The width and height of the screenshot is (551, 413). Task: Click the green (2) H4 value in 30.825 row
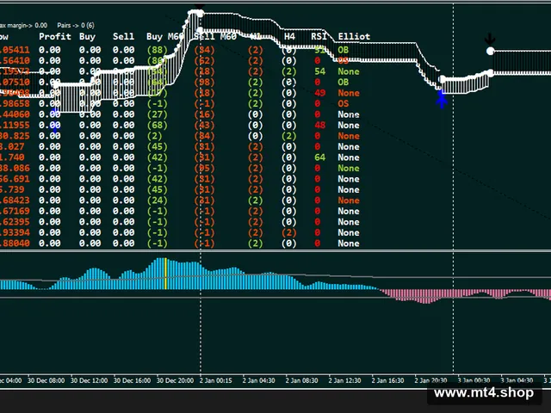pyautogui.click(x=289, y=136)
